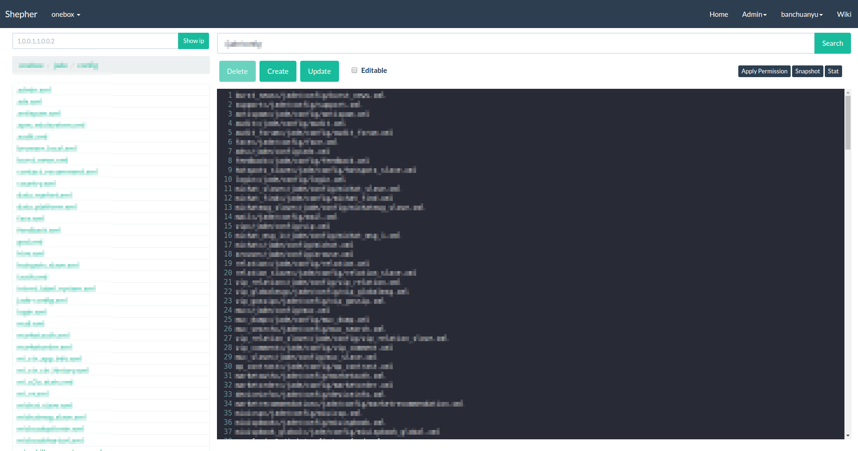
Task: Click the Show ip button
Action: [194, 41]
